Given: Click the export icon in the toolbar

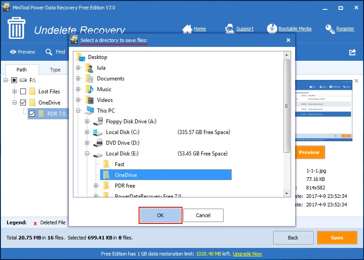Looking at the screenshot, I should [x=352, y=52].
